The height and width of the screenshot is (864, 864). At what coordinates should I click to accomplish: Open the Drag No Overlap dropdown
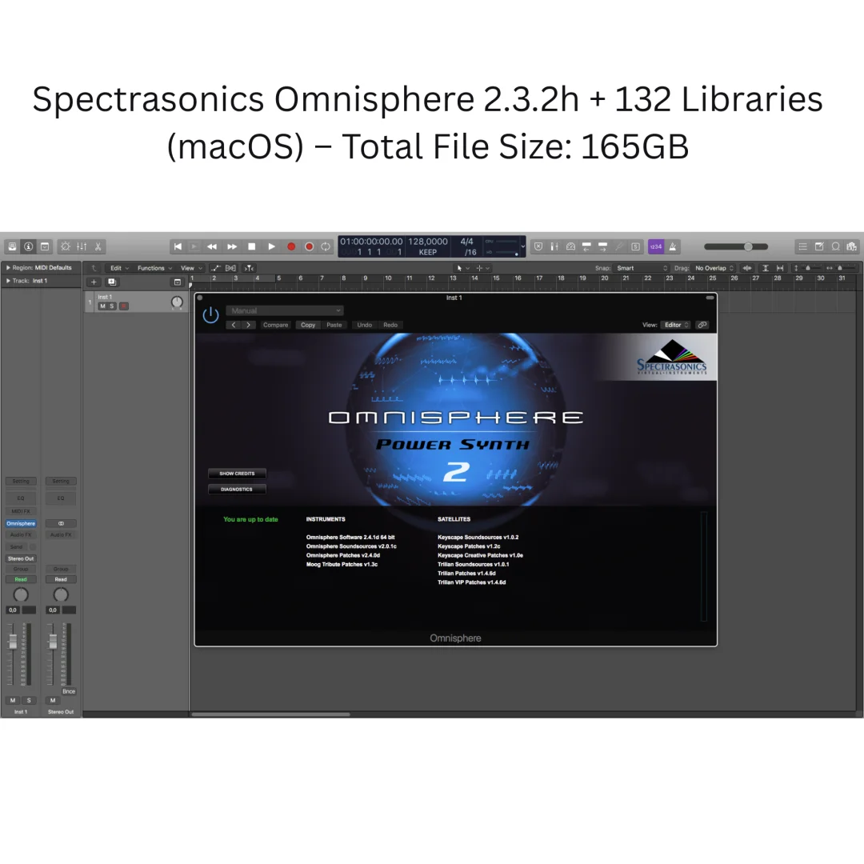[x=715, y=268]
